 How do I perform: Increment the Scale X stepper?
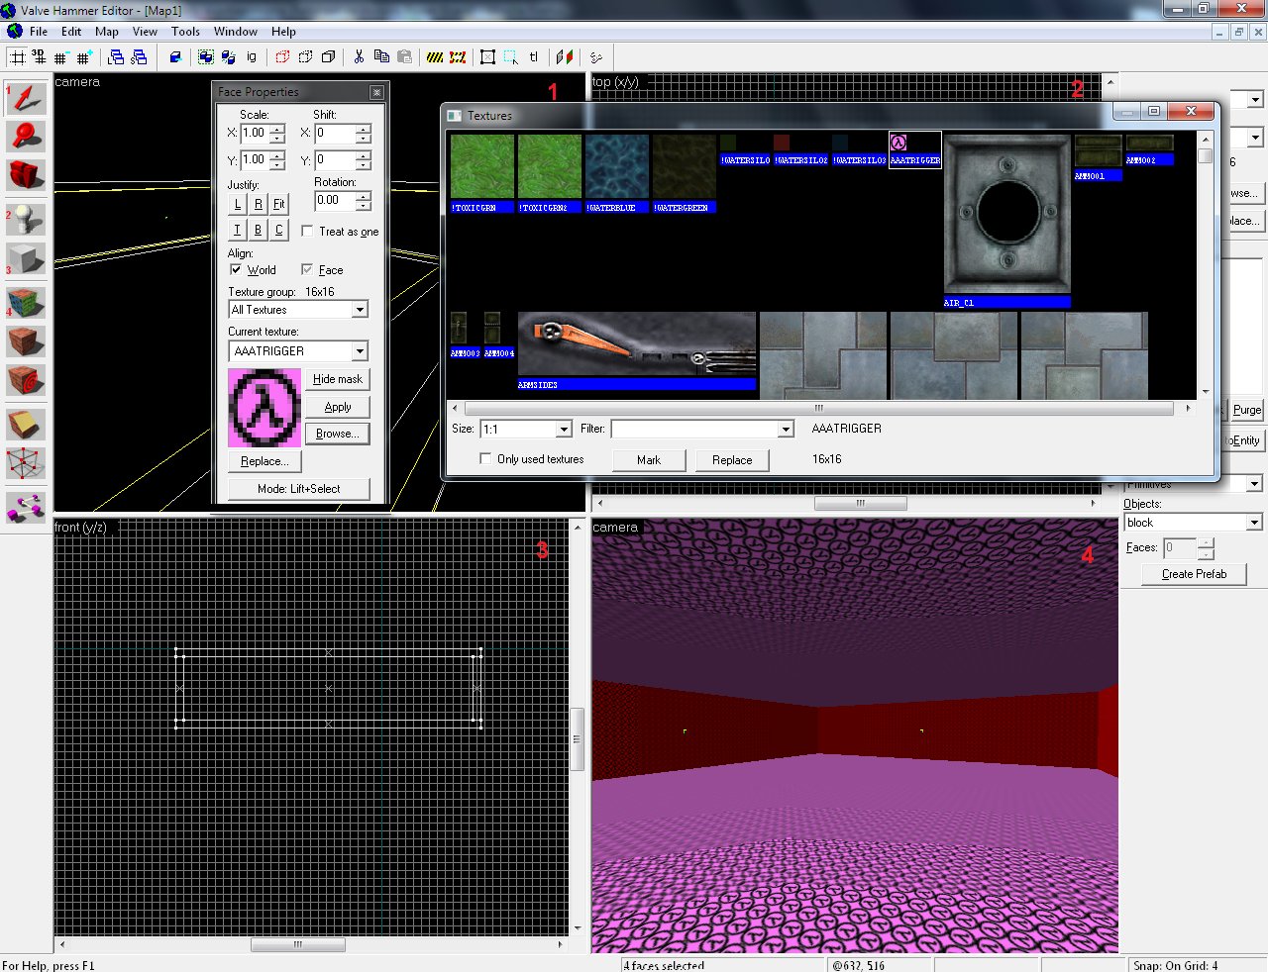pos(277,129)
